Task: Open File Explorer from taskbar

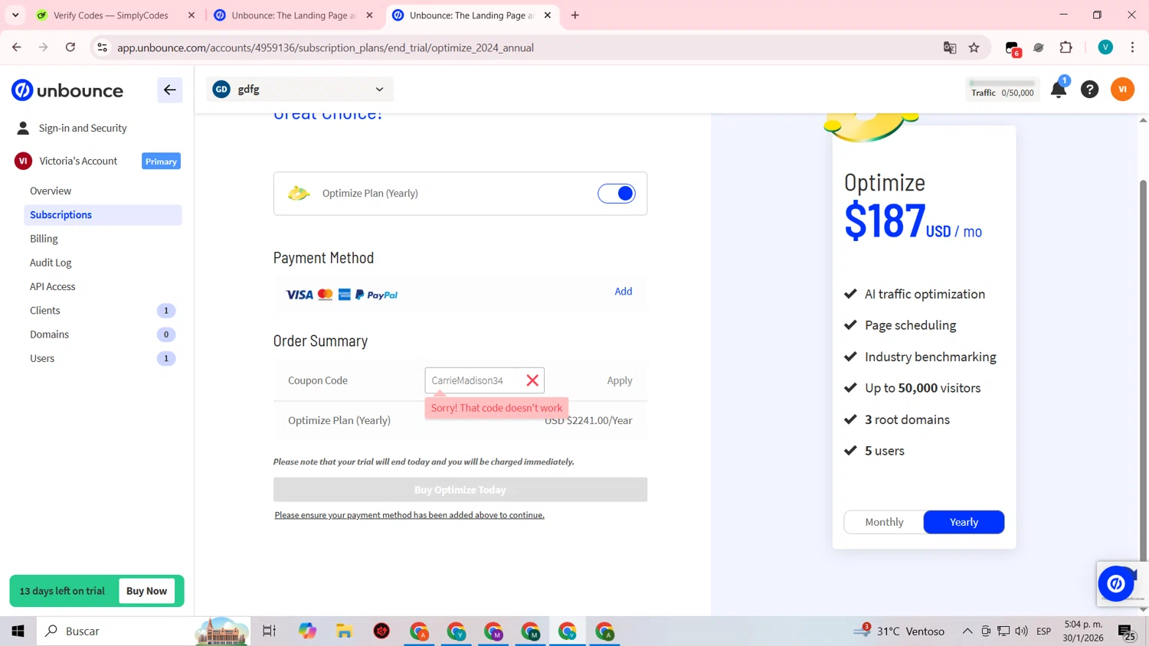Action: [x=344, y=631]
